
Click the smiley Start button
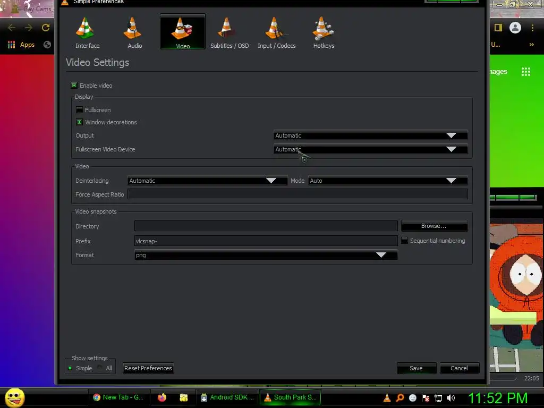[x=14, y=397]
